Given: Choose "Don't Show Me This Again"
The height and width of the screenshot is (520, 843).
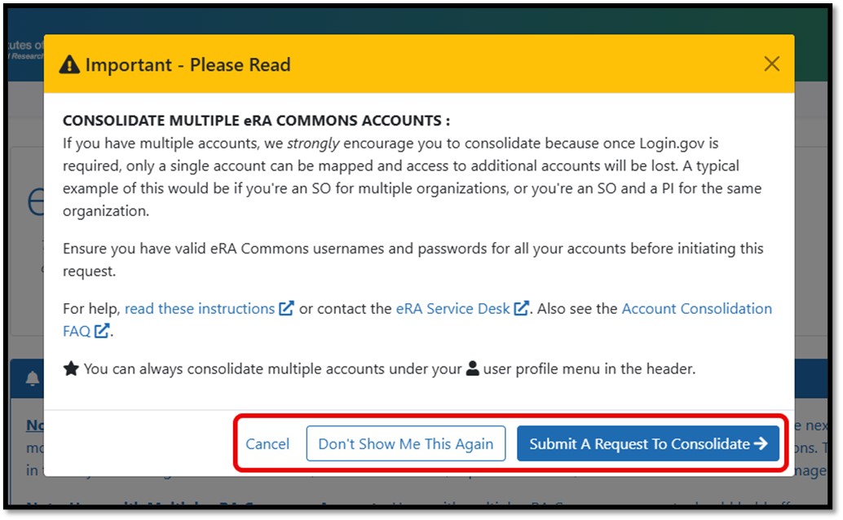Looking at the screenshot, I should point(405,444).
